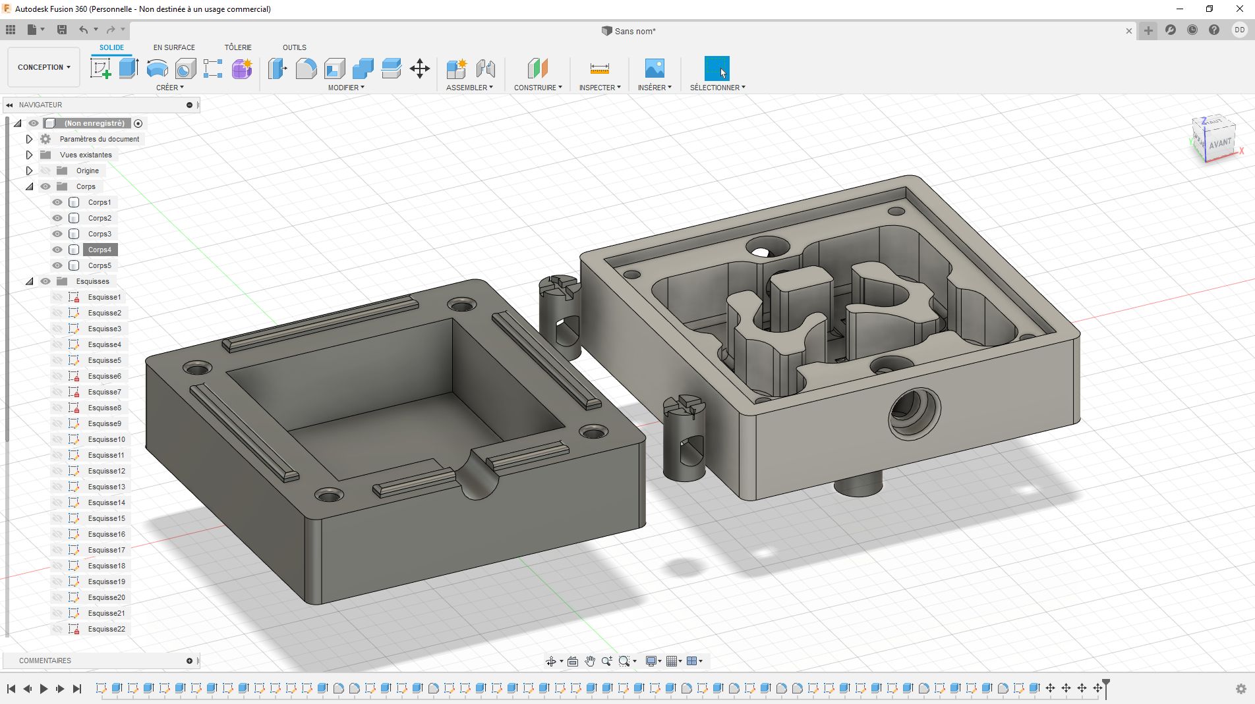Switch to the EN SURFACE tab

coord(174,47)
